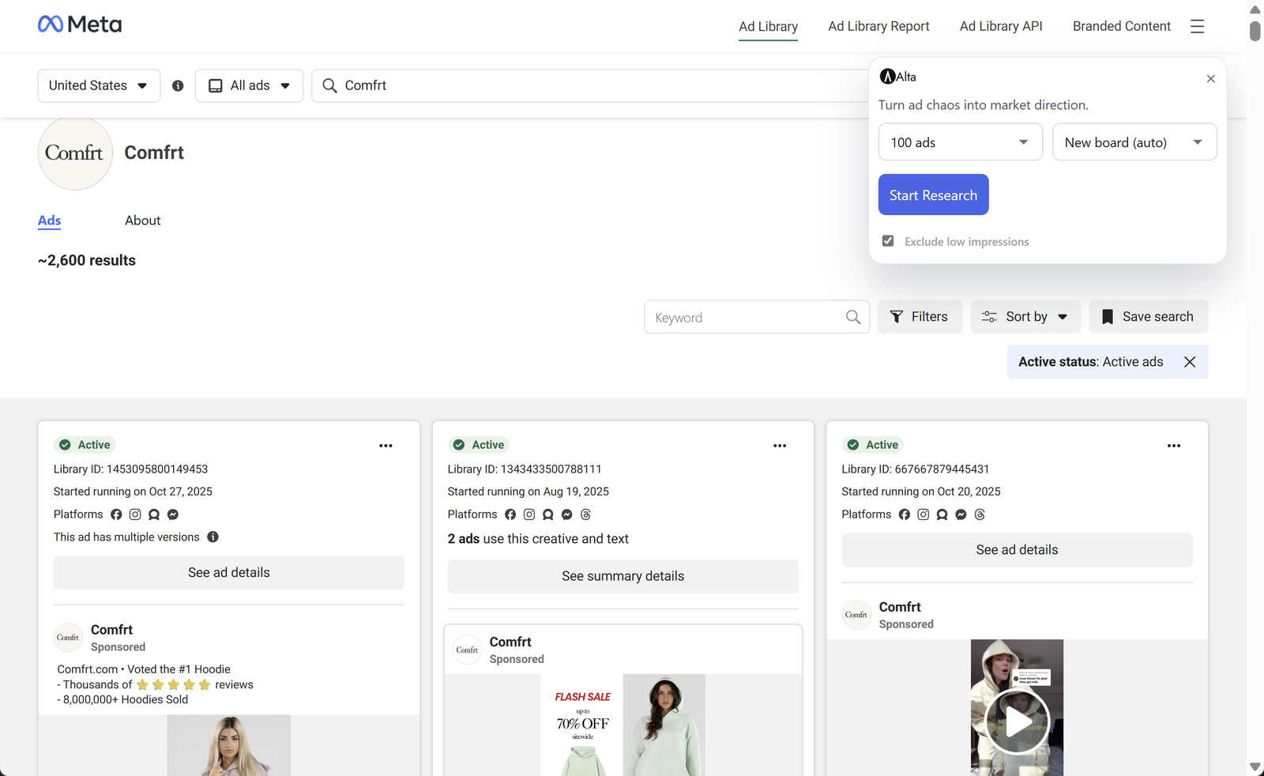Screen dimensions: 1264x776
Task: Open the United States country dropdown
Action: click(98, 85)
